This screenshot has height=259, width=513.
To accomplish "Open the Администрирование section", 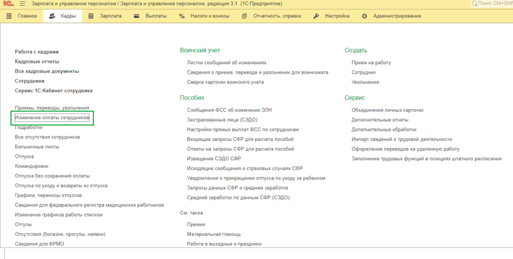I will (397, 16).
